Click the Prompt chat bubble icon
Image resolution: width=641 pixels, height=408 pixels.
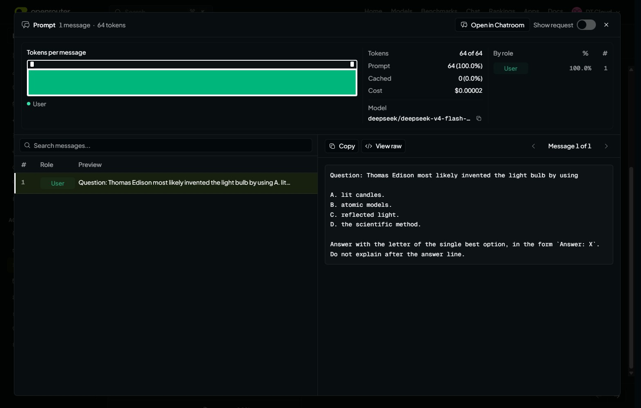click(26, 25)
